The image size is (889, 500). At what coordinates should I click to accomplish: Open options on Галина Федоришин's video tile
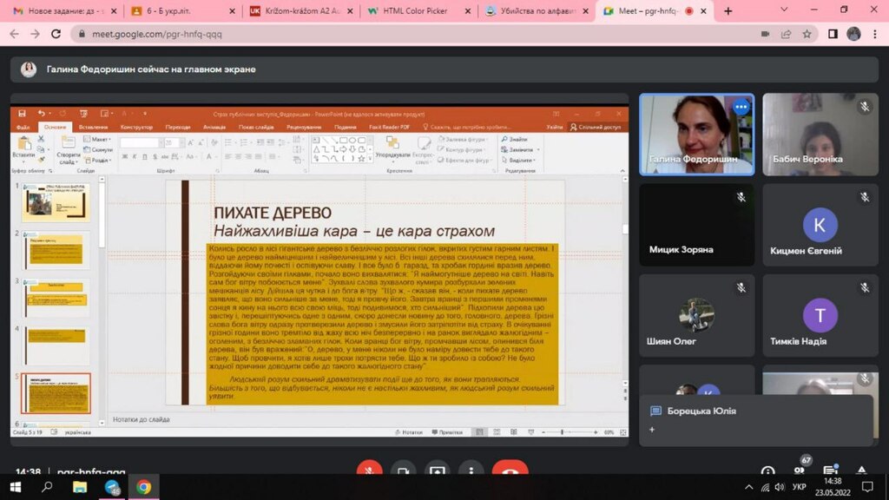(741, 108)
